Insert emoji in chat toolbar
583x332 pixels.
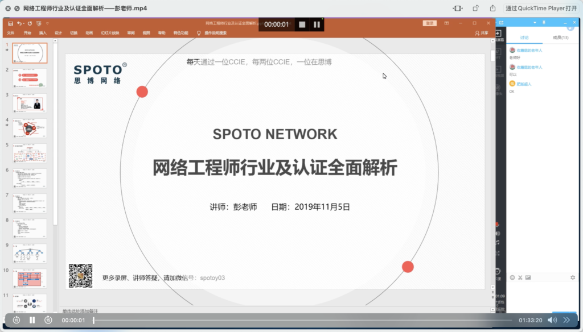[512, 277]
